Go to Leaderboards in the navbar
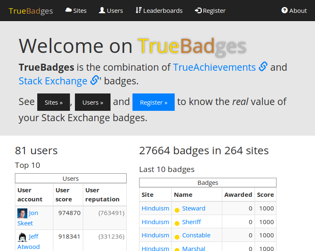 [159, 11]
